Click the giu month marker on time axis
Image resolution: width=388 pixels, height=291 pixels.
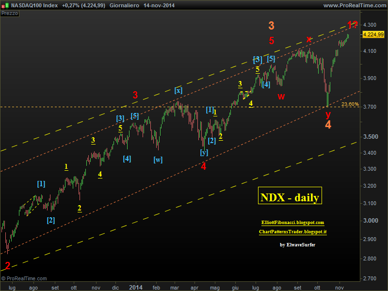click(x=235, y=288)
